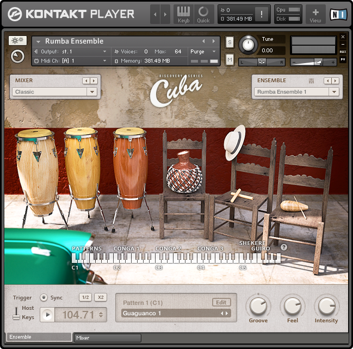The width and height of the screenshot is (353, 349).
Task: Click the Pattern 1 (C1) label
Action: [x=143, y=303]
